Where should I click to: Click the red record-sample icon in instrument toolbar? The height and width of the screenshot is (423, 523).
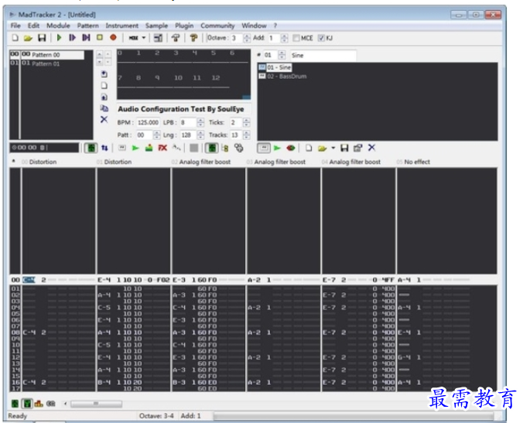tap(291, 148)
